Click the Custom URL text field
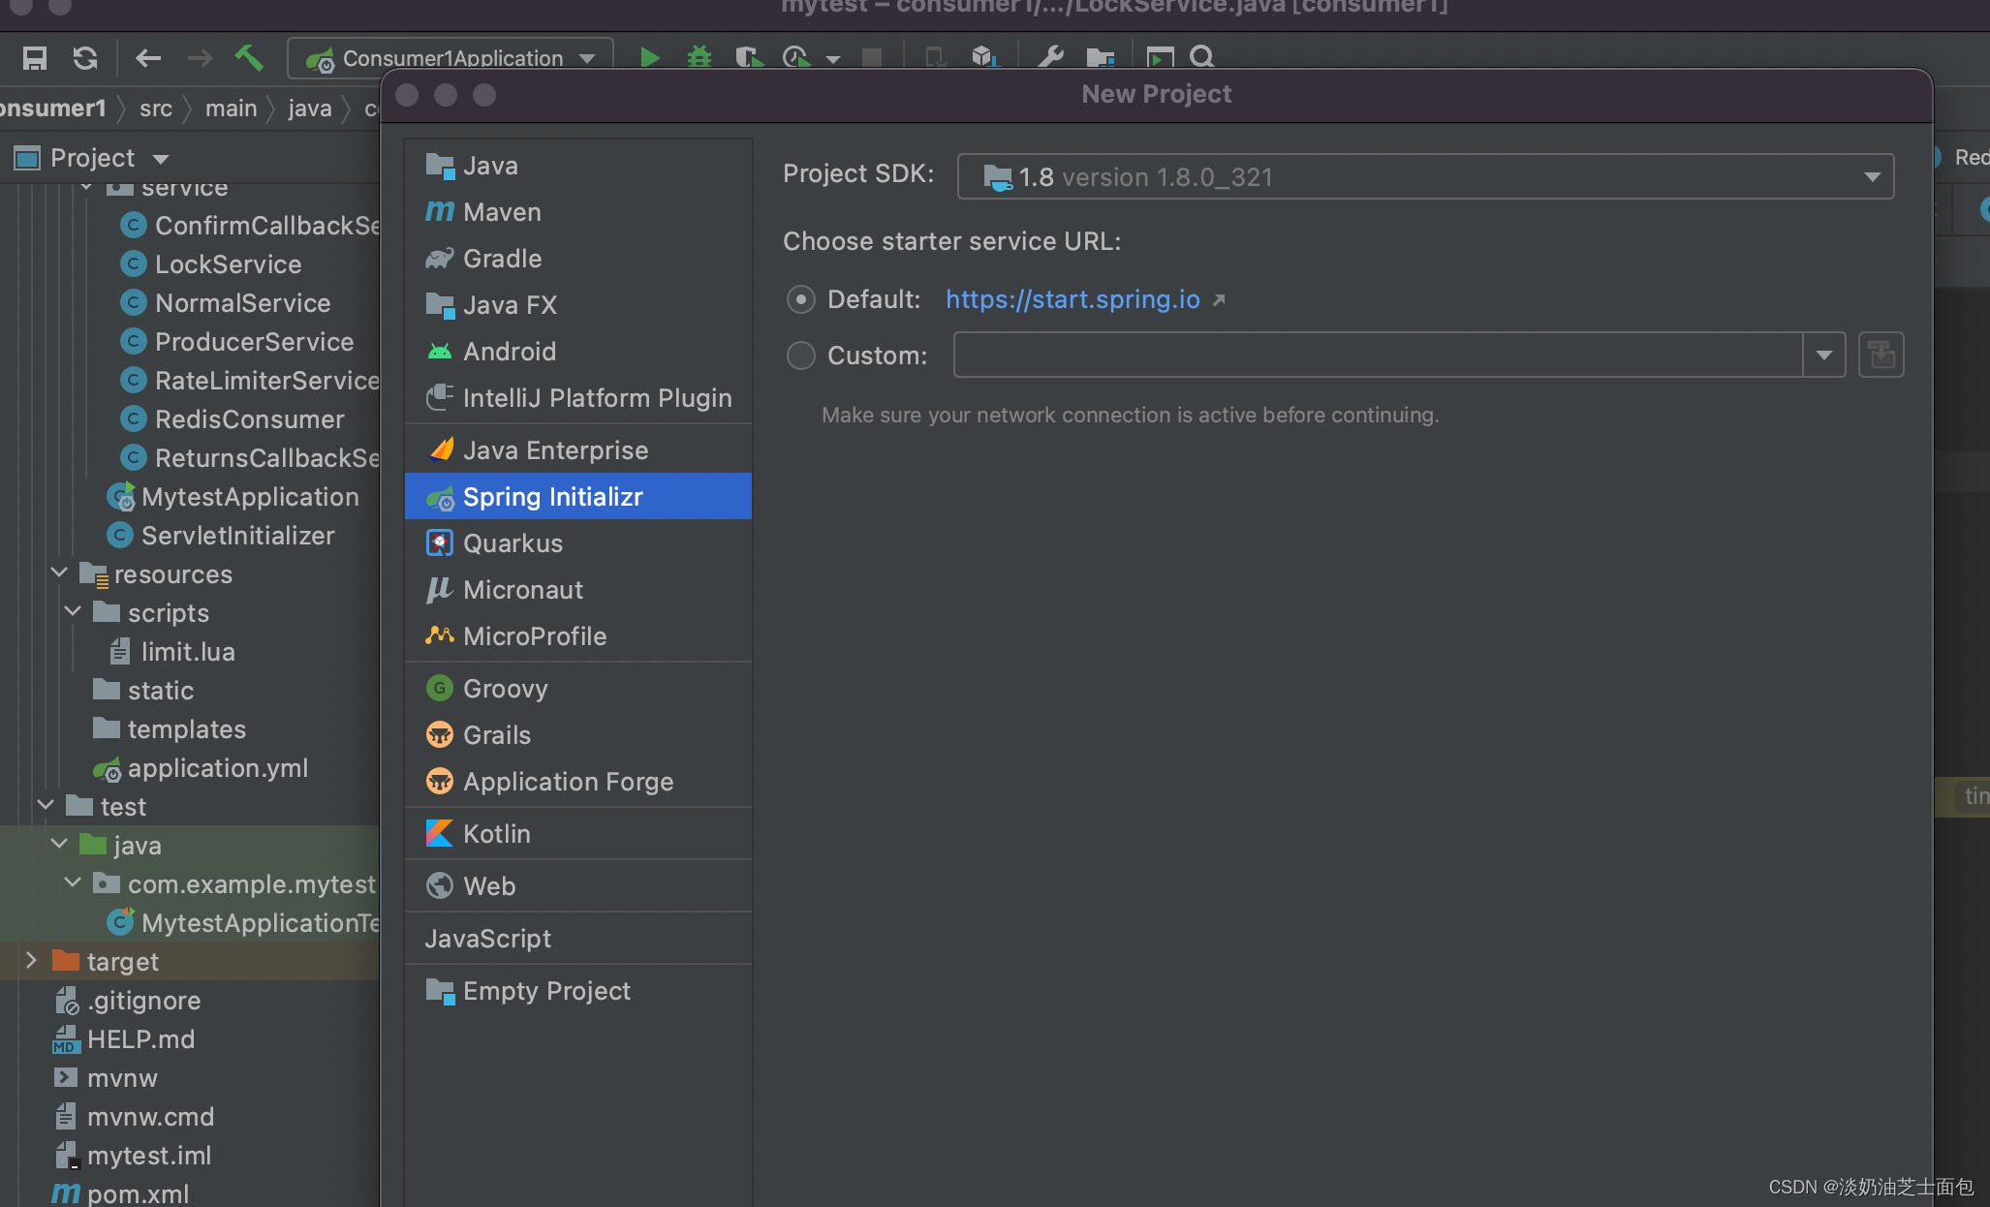This screenshot has width=1990, height=1207. coord(1377,356)
